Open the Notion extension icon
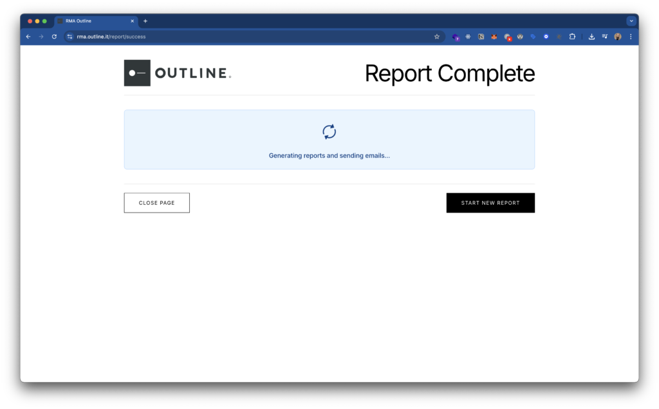This screenshot has height=409, width=659. 481,37
